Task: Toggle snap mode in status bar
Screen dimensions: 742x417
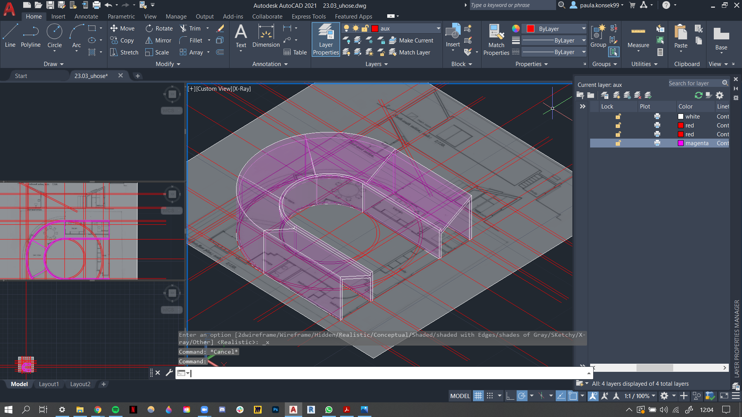Action: (490, 396)
